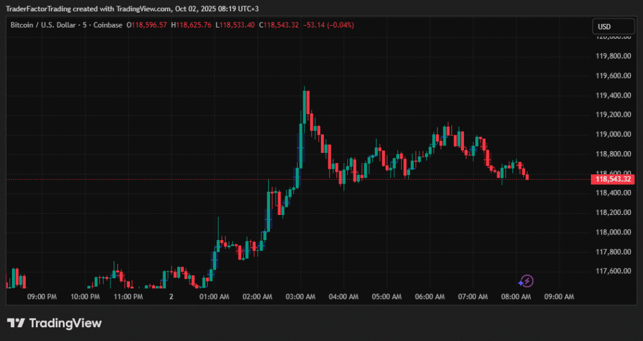Screen dimensions: 643x341
Task: Click the purple lightning bolt event icon
Action: [527, 280]
